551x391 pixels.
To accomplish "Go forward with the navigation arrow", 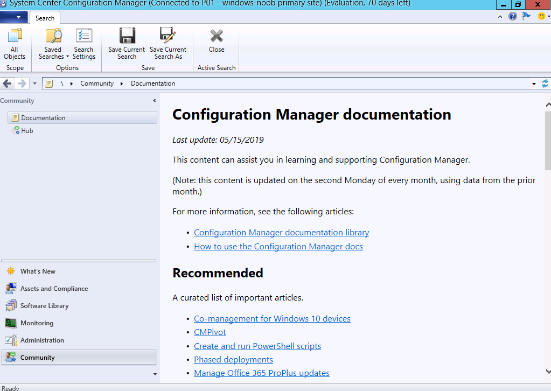I will click(22, 83).
